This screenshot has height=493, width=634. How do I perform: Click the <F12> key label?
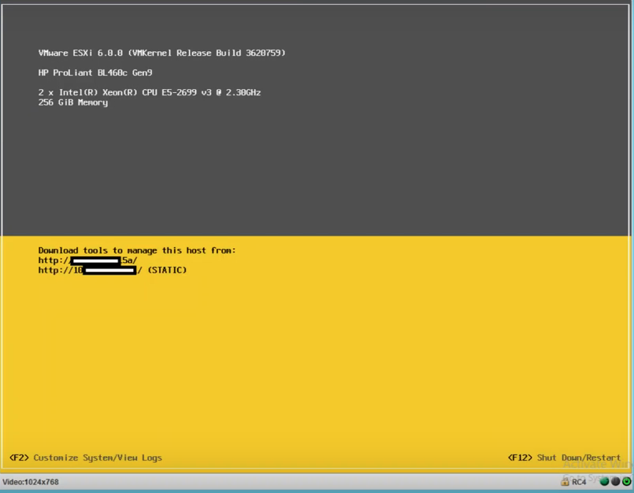(520, 458)
